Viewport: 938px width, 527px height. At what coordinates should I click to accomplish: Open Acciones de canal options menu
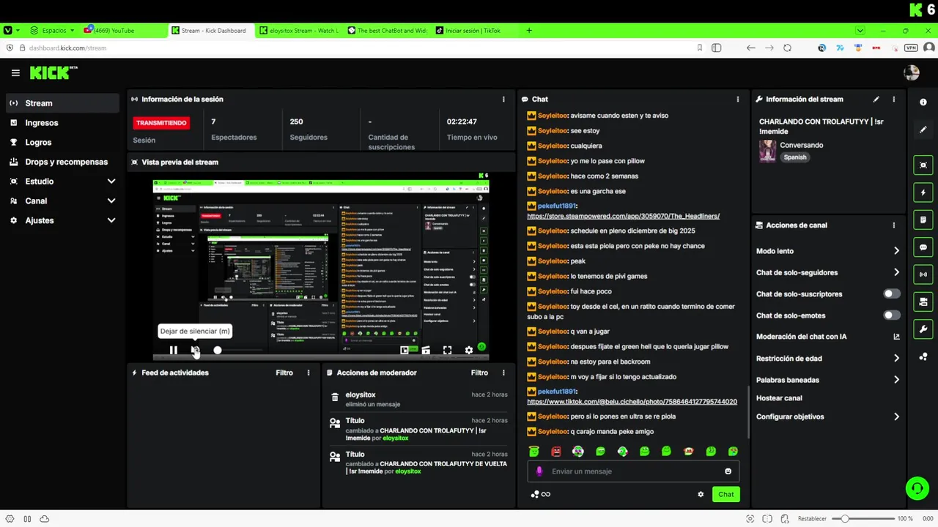coord(894,225)
